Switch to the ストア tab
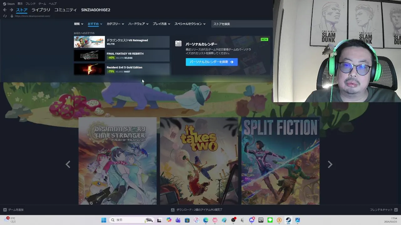The height and width of the screenshot is (225, 401). (22, 10)
